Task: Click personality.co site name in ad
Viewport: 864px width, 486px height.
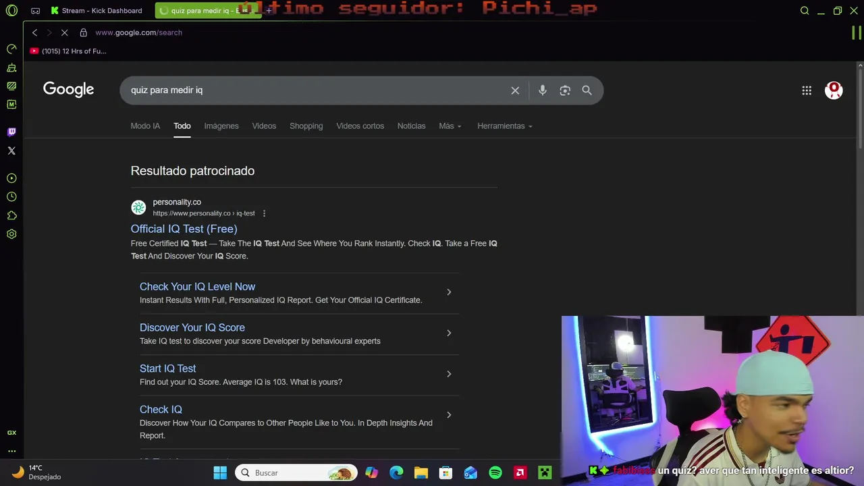Action: (x=177, y=202)
